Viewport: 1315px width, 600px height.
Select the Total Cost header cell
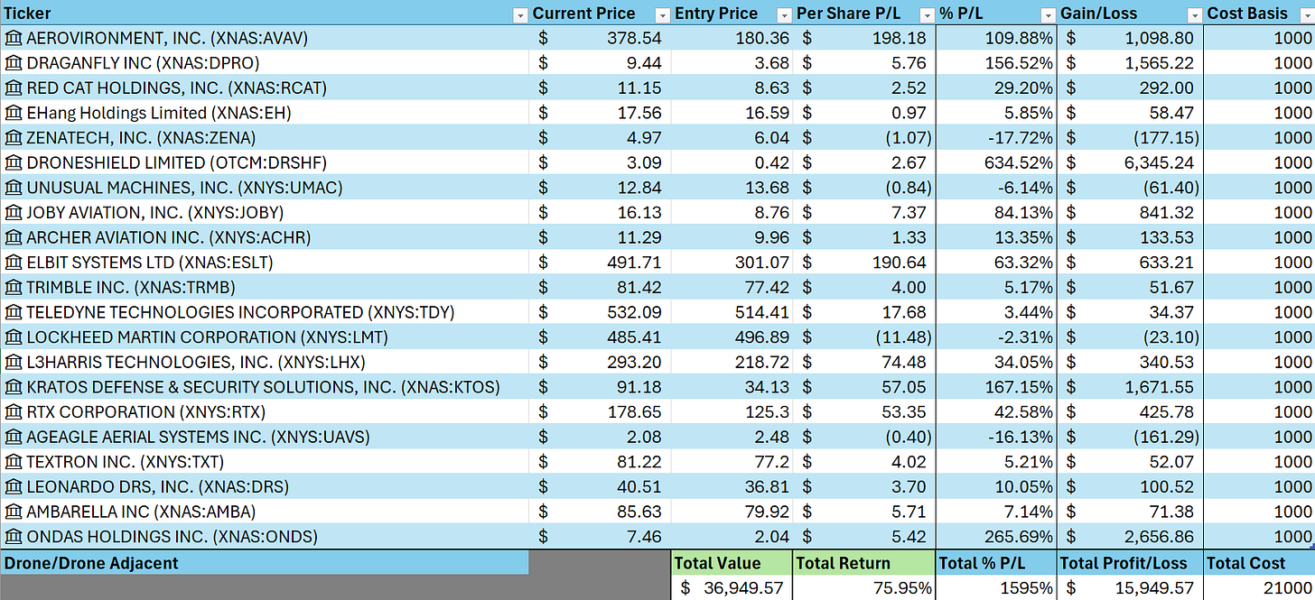click(1260, 563)
